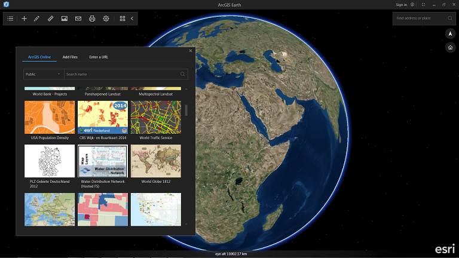
Task: Select the Europe map thumbnail in bottom row
Action: (50, 209)
